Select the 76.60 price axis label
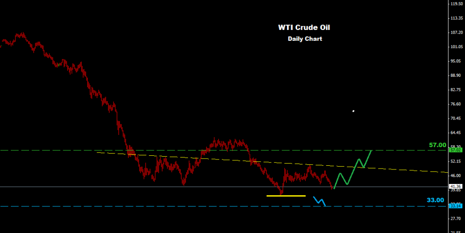This screenshot has height=233, width=465. pos(456,104)
